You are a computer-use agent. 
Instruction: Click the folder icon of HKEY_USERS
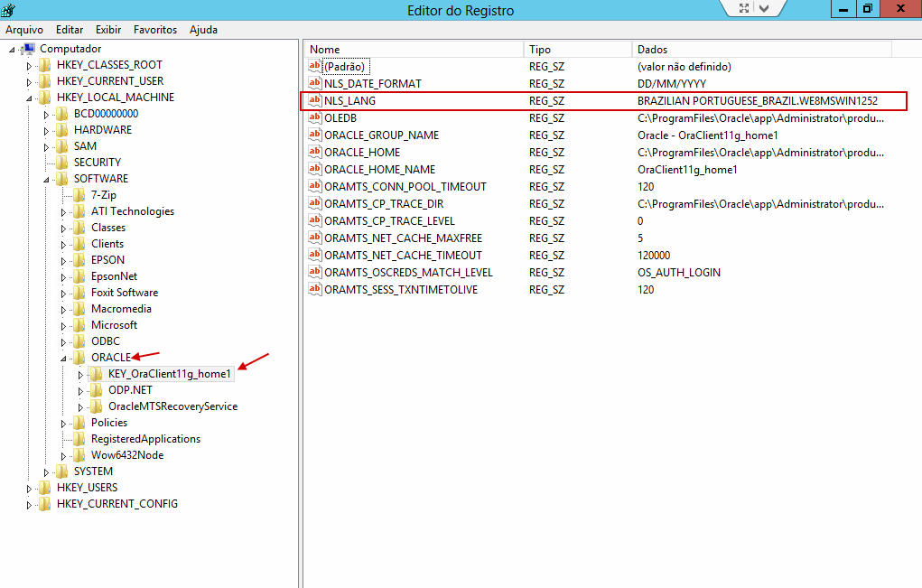(44, 488)
